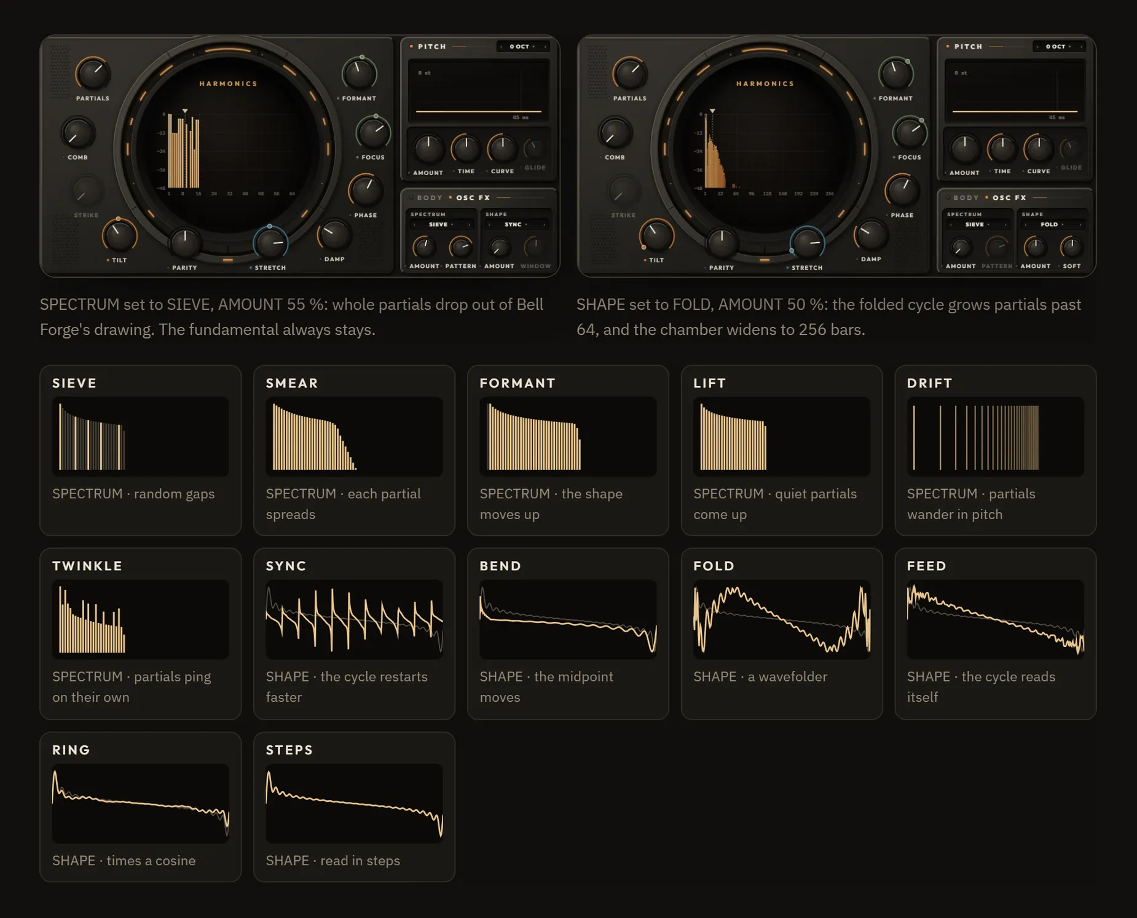Select the FEED shape card thumbnail

[996, 619]
